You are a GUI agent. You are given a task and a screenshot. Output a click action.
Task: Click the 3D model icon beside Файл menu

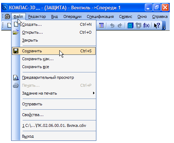click(8, 16)
